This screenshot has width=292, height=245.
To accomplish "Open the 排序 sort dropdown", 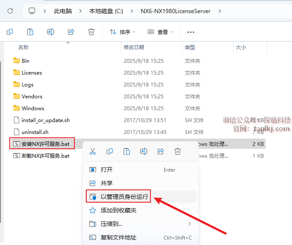I will point(122,32).
